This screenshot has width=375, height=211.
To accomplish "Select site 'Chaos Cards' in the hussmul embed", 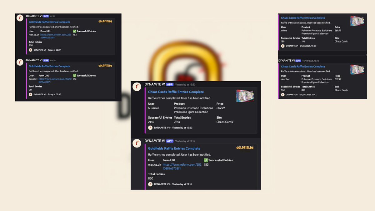I will pos(225,122).
